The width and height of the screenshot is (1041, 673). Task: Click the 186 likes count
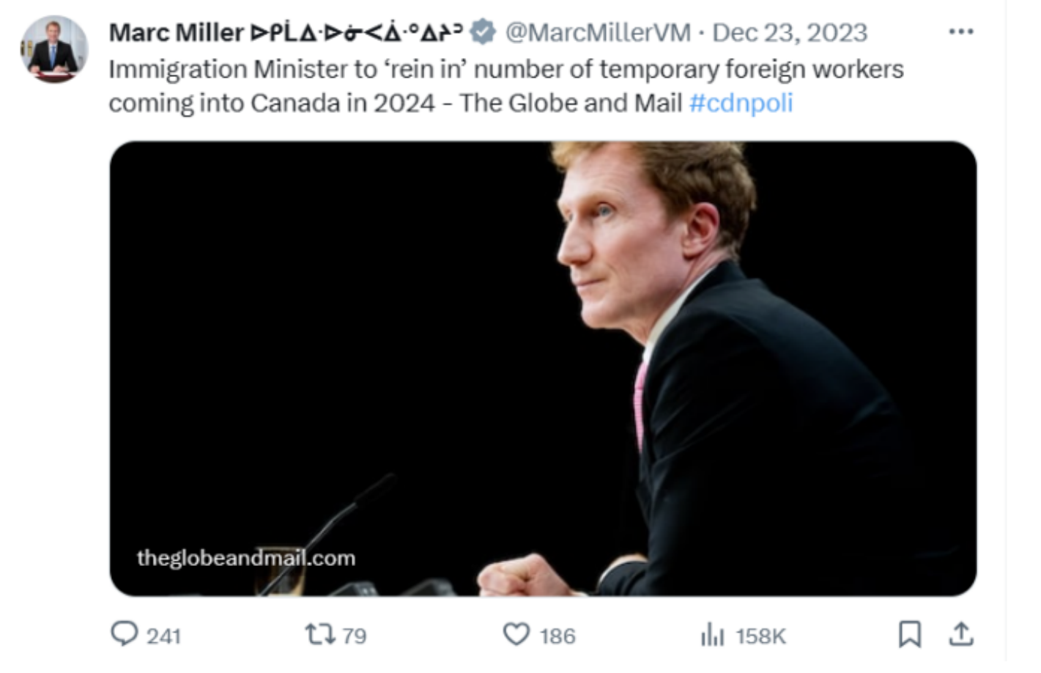[x=557, y=636]
